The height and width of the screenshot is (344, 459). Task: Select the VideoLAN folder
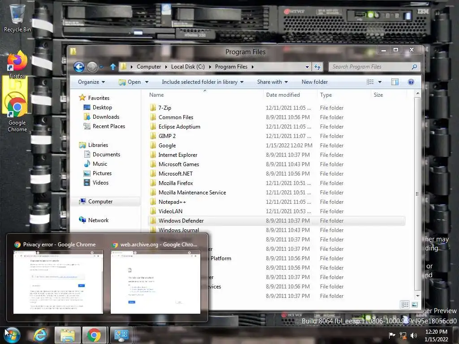coord(170,211)
